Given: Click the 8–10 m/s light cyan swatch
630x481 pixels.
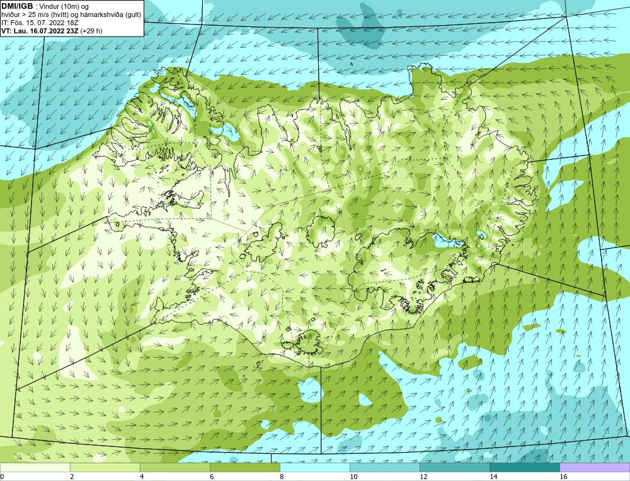Looking at the screenshot, I should pyautogui.click(x=315, y=467).
